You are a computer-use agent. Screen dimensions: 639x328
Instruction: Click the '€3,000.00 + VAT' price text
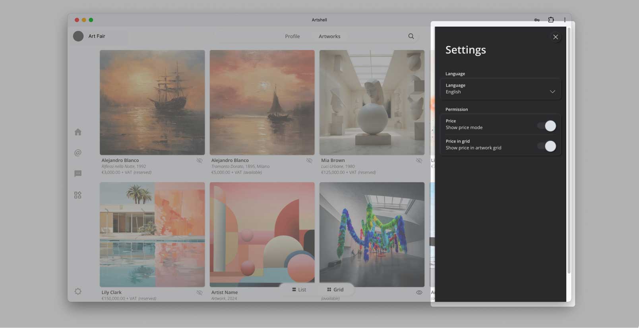click(x=117, y=172)
